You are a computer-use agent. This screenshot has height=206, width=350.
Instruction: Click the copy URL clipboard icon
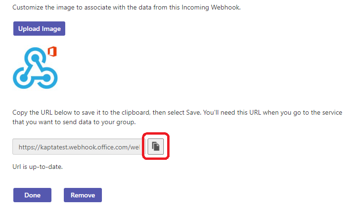(x=155, y=147)
